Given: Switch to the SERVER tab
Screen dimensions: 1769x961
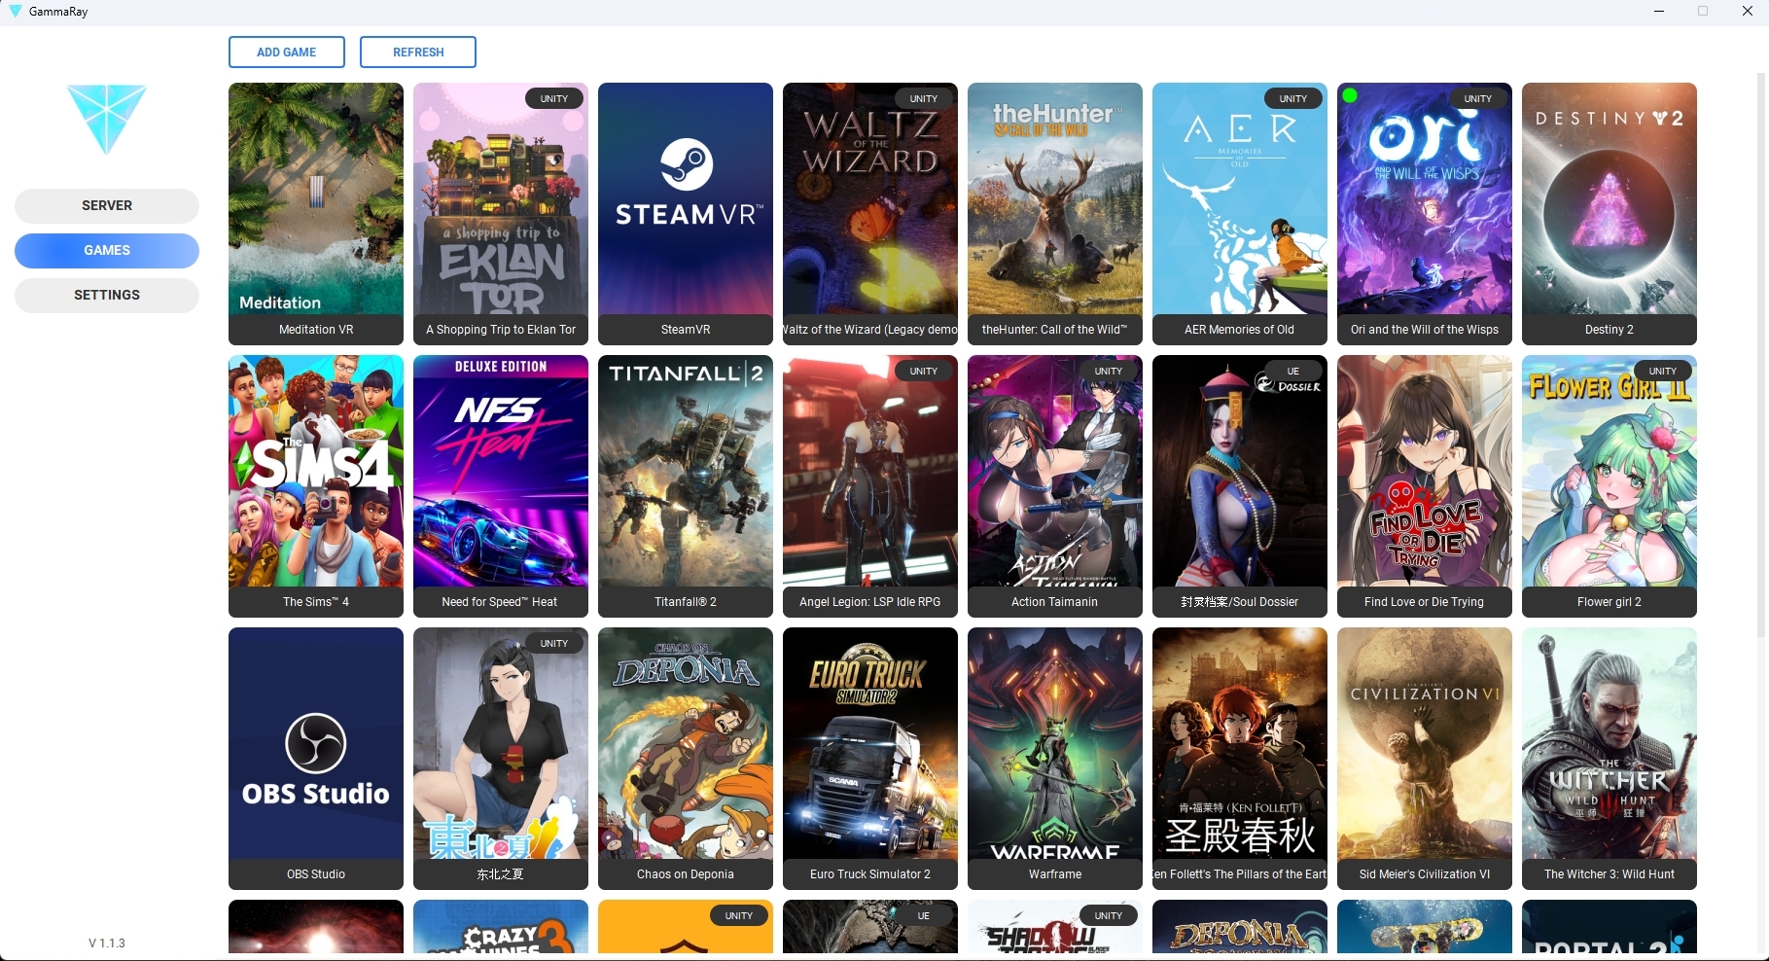Looking at the screenshot, I should [107, 205].
